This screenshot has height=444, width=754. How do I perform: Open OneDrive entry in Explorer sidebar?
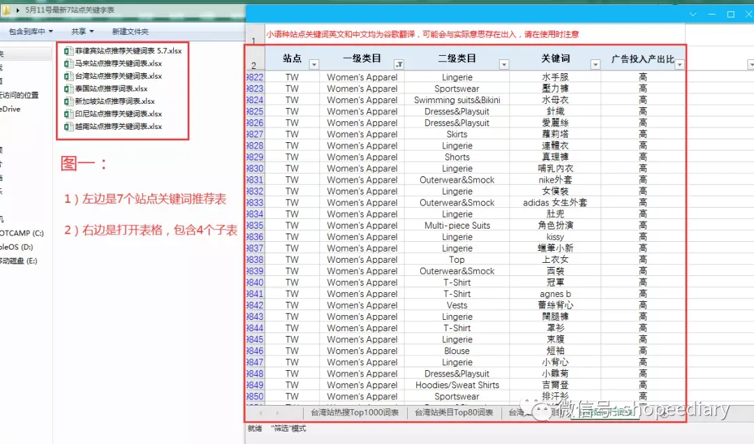pos(10,109)
